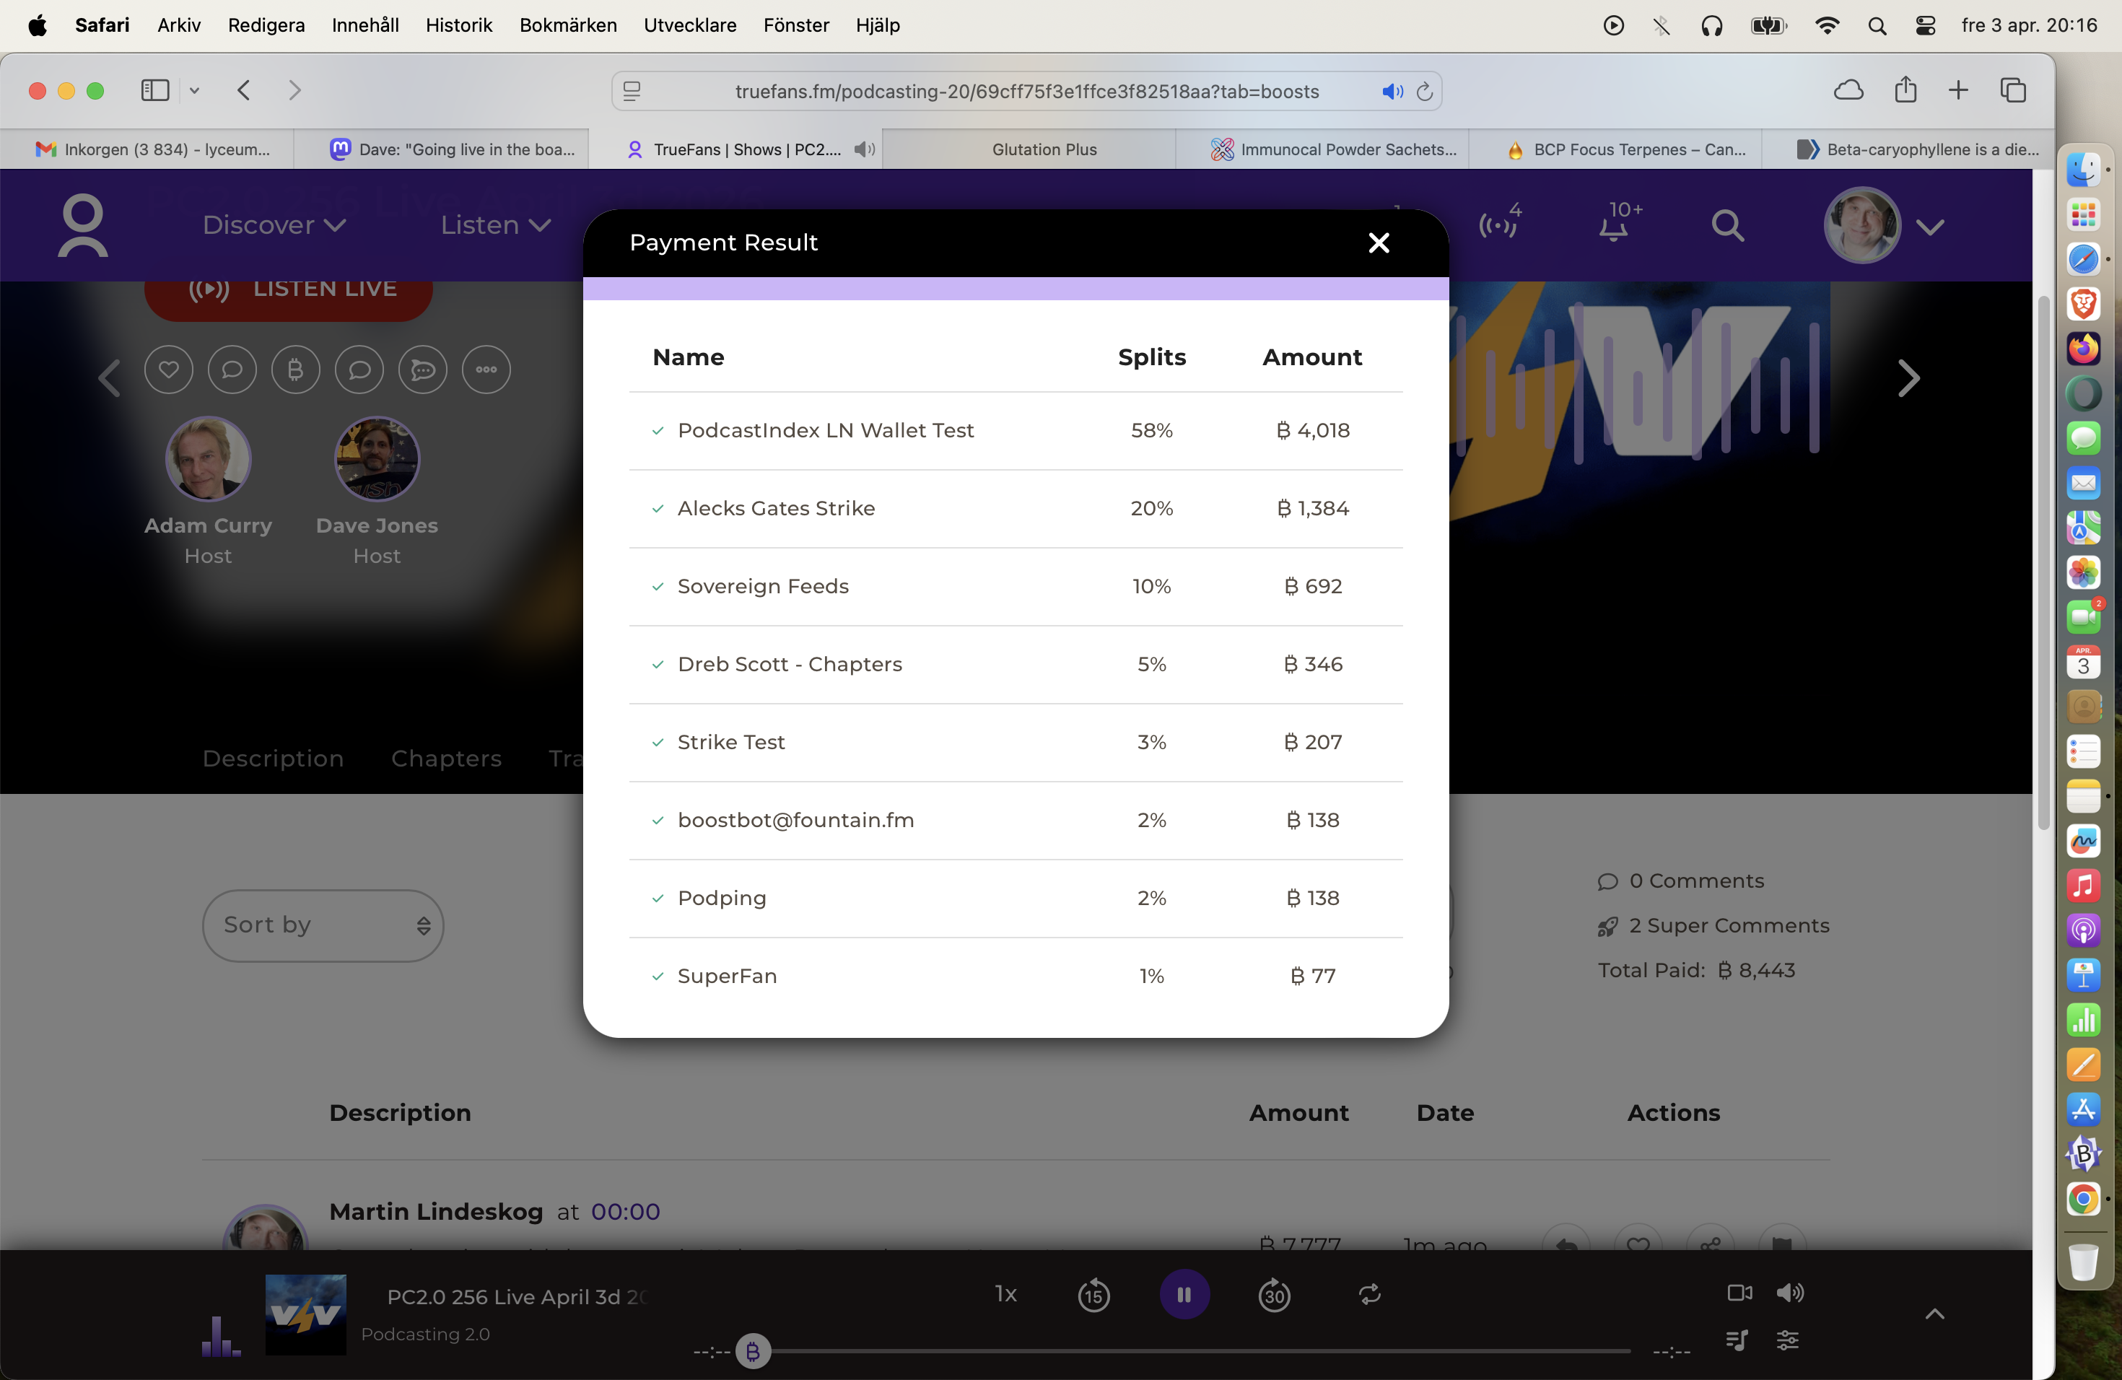Favorite the episode with the heart icon
Screen dimensions: 2122x1380
click(168, 369)
